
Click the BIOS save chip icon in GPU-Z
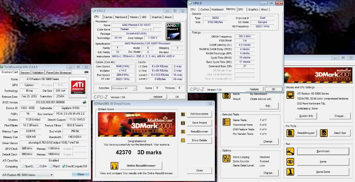tap(84, 102)
